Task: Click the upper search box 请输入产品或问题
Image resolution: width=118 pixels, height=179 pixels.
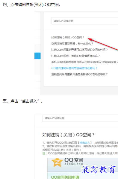Action: [84, 21]
